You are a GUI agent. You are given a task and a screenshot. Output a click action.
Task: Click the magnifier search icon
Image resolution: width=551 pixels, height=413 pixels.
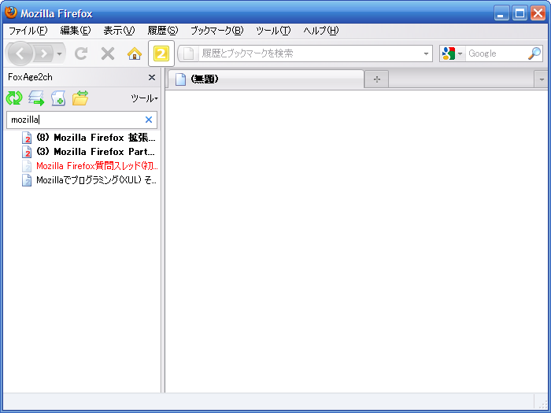click(x=534, y=53)
